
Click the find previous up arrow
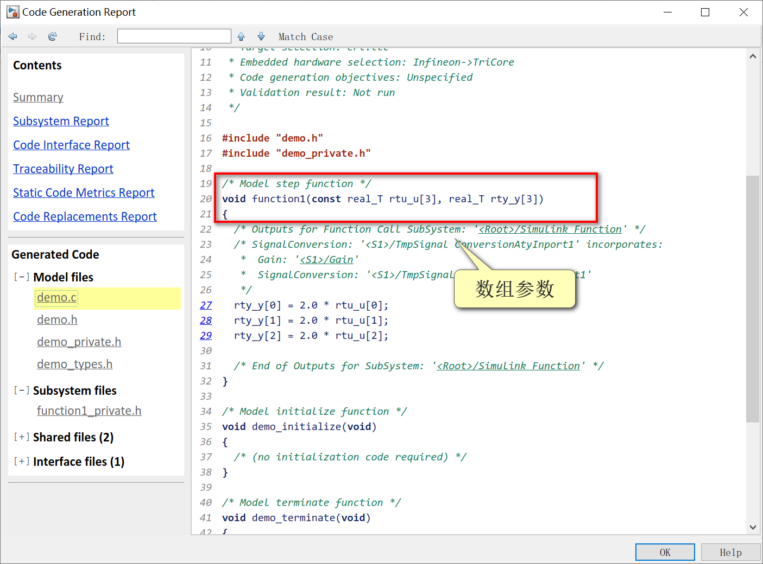[241, 36]
